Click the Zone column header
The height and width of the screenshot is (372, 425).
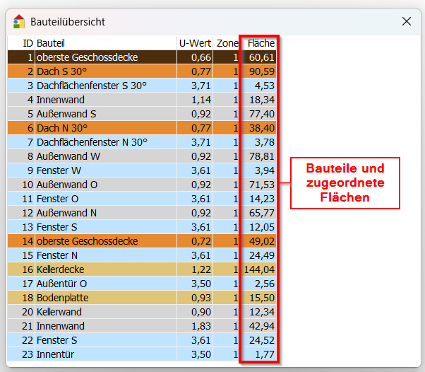pyautogui.click(x=227, y=43)
